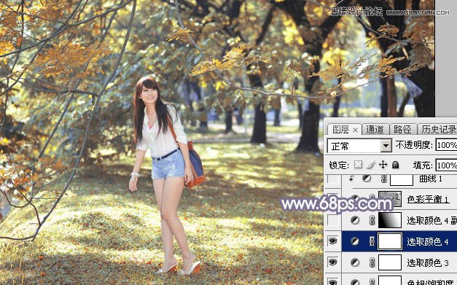
Task: Show the 选取颜色 4 副本 layer visibility box
Action: [333, 220]
